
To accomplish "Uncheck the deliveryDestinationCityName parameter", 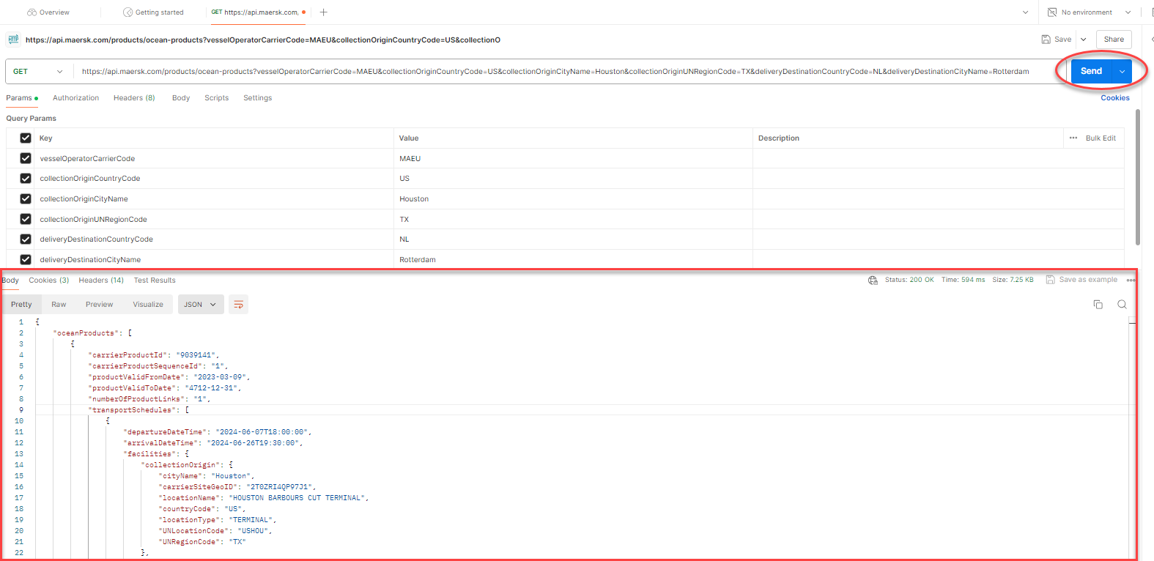I will click(26, 260).
